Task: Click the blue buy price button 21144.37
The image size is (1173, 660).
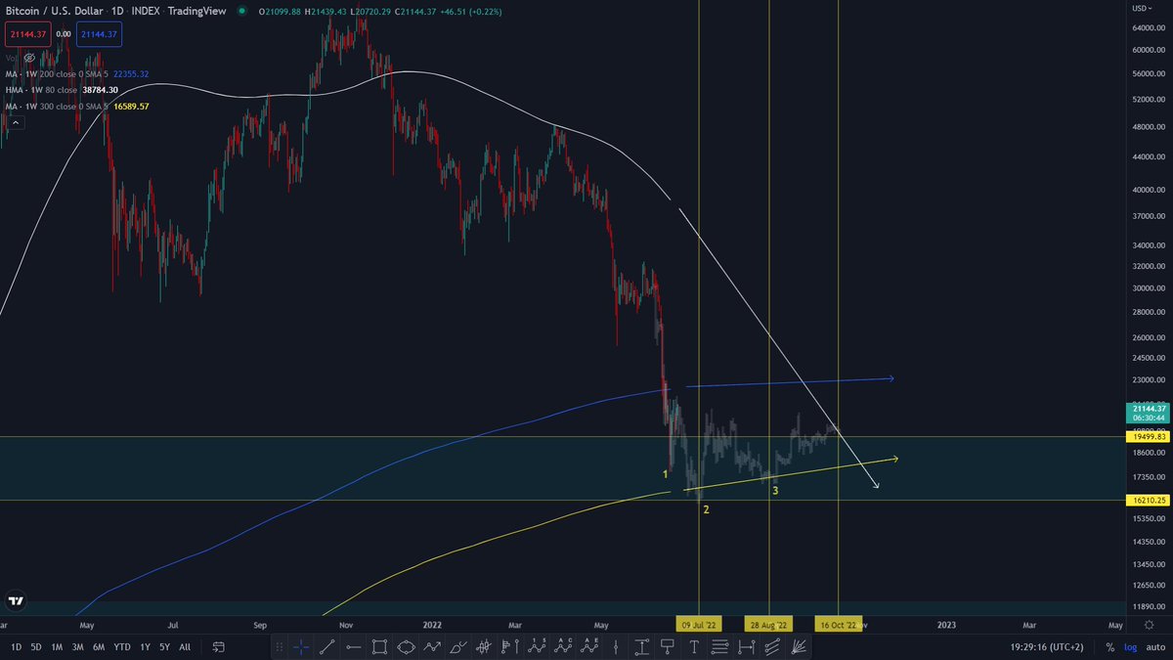Action: [x=99, y=34]
